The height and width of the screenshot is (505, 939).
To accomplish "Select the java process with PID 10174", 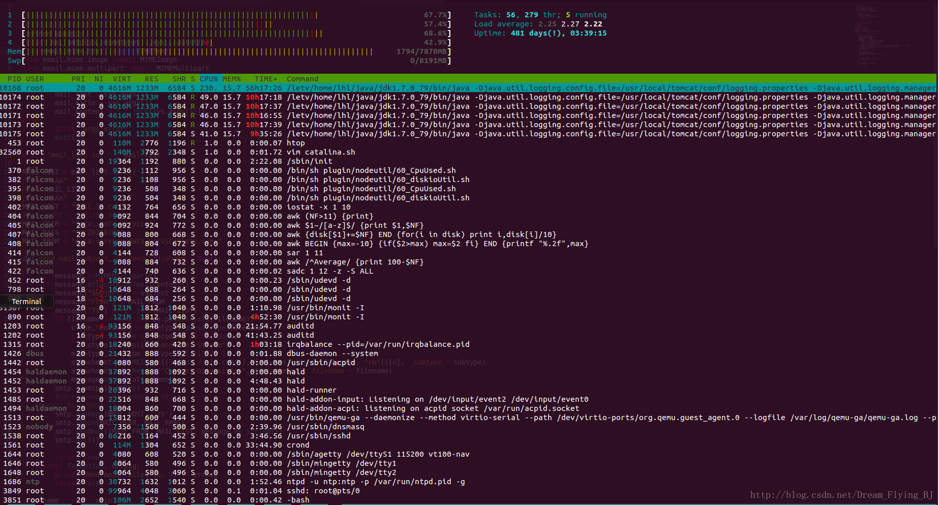I will point(468,97).
